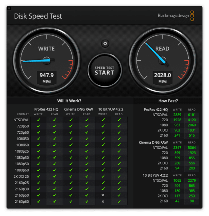Click 10 Bit YUV read checkmark for 2160p30
Screen dimensions: 209x216
point(119,189)
